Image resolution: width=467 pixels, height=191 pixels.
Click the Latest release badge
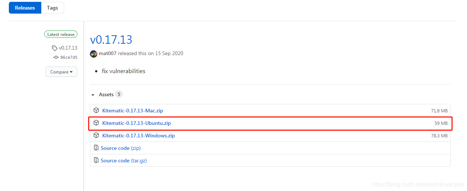[61, 35]
